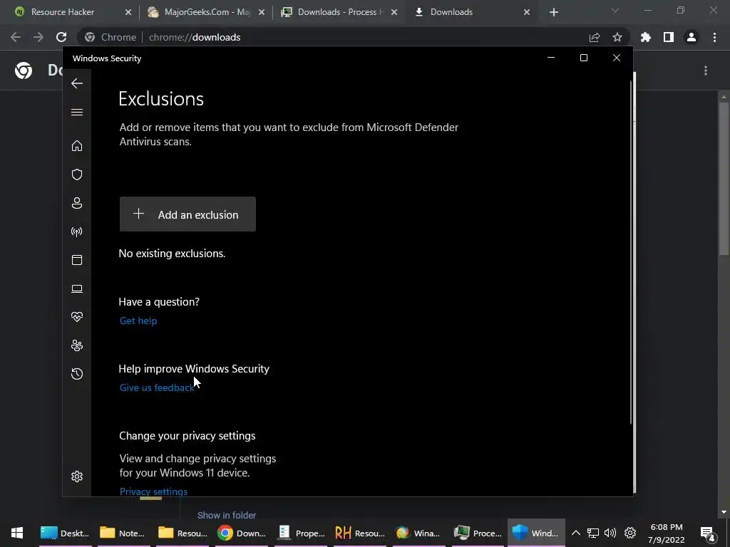The width and height of the screenshot is (730, 547).
Task: Open clock showing 6:08 PM
Action: [x=667, y=533]
